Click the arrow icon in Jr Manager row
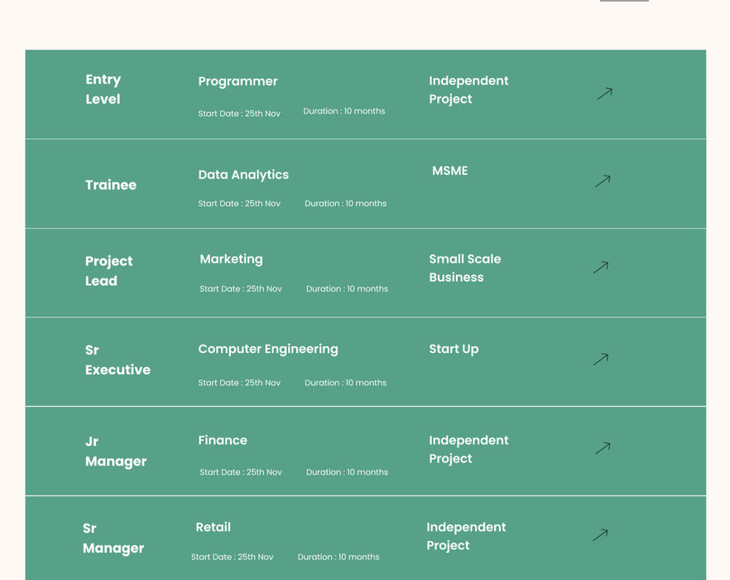 pos(603,448)
